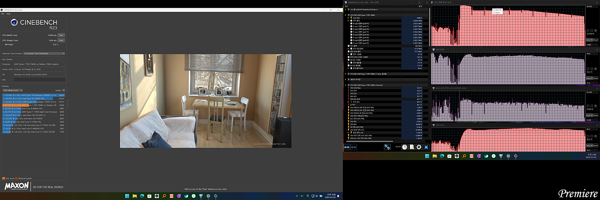Close HWiNFO sensors with blue X icon
Screen dimensions: 600x200
[x=426, y=147]
